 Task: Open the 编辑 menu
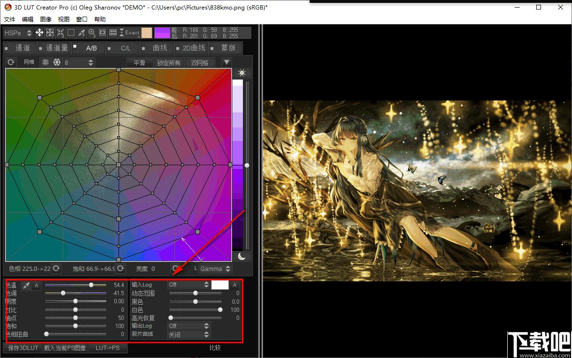[x=28, y=19]
